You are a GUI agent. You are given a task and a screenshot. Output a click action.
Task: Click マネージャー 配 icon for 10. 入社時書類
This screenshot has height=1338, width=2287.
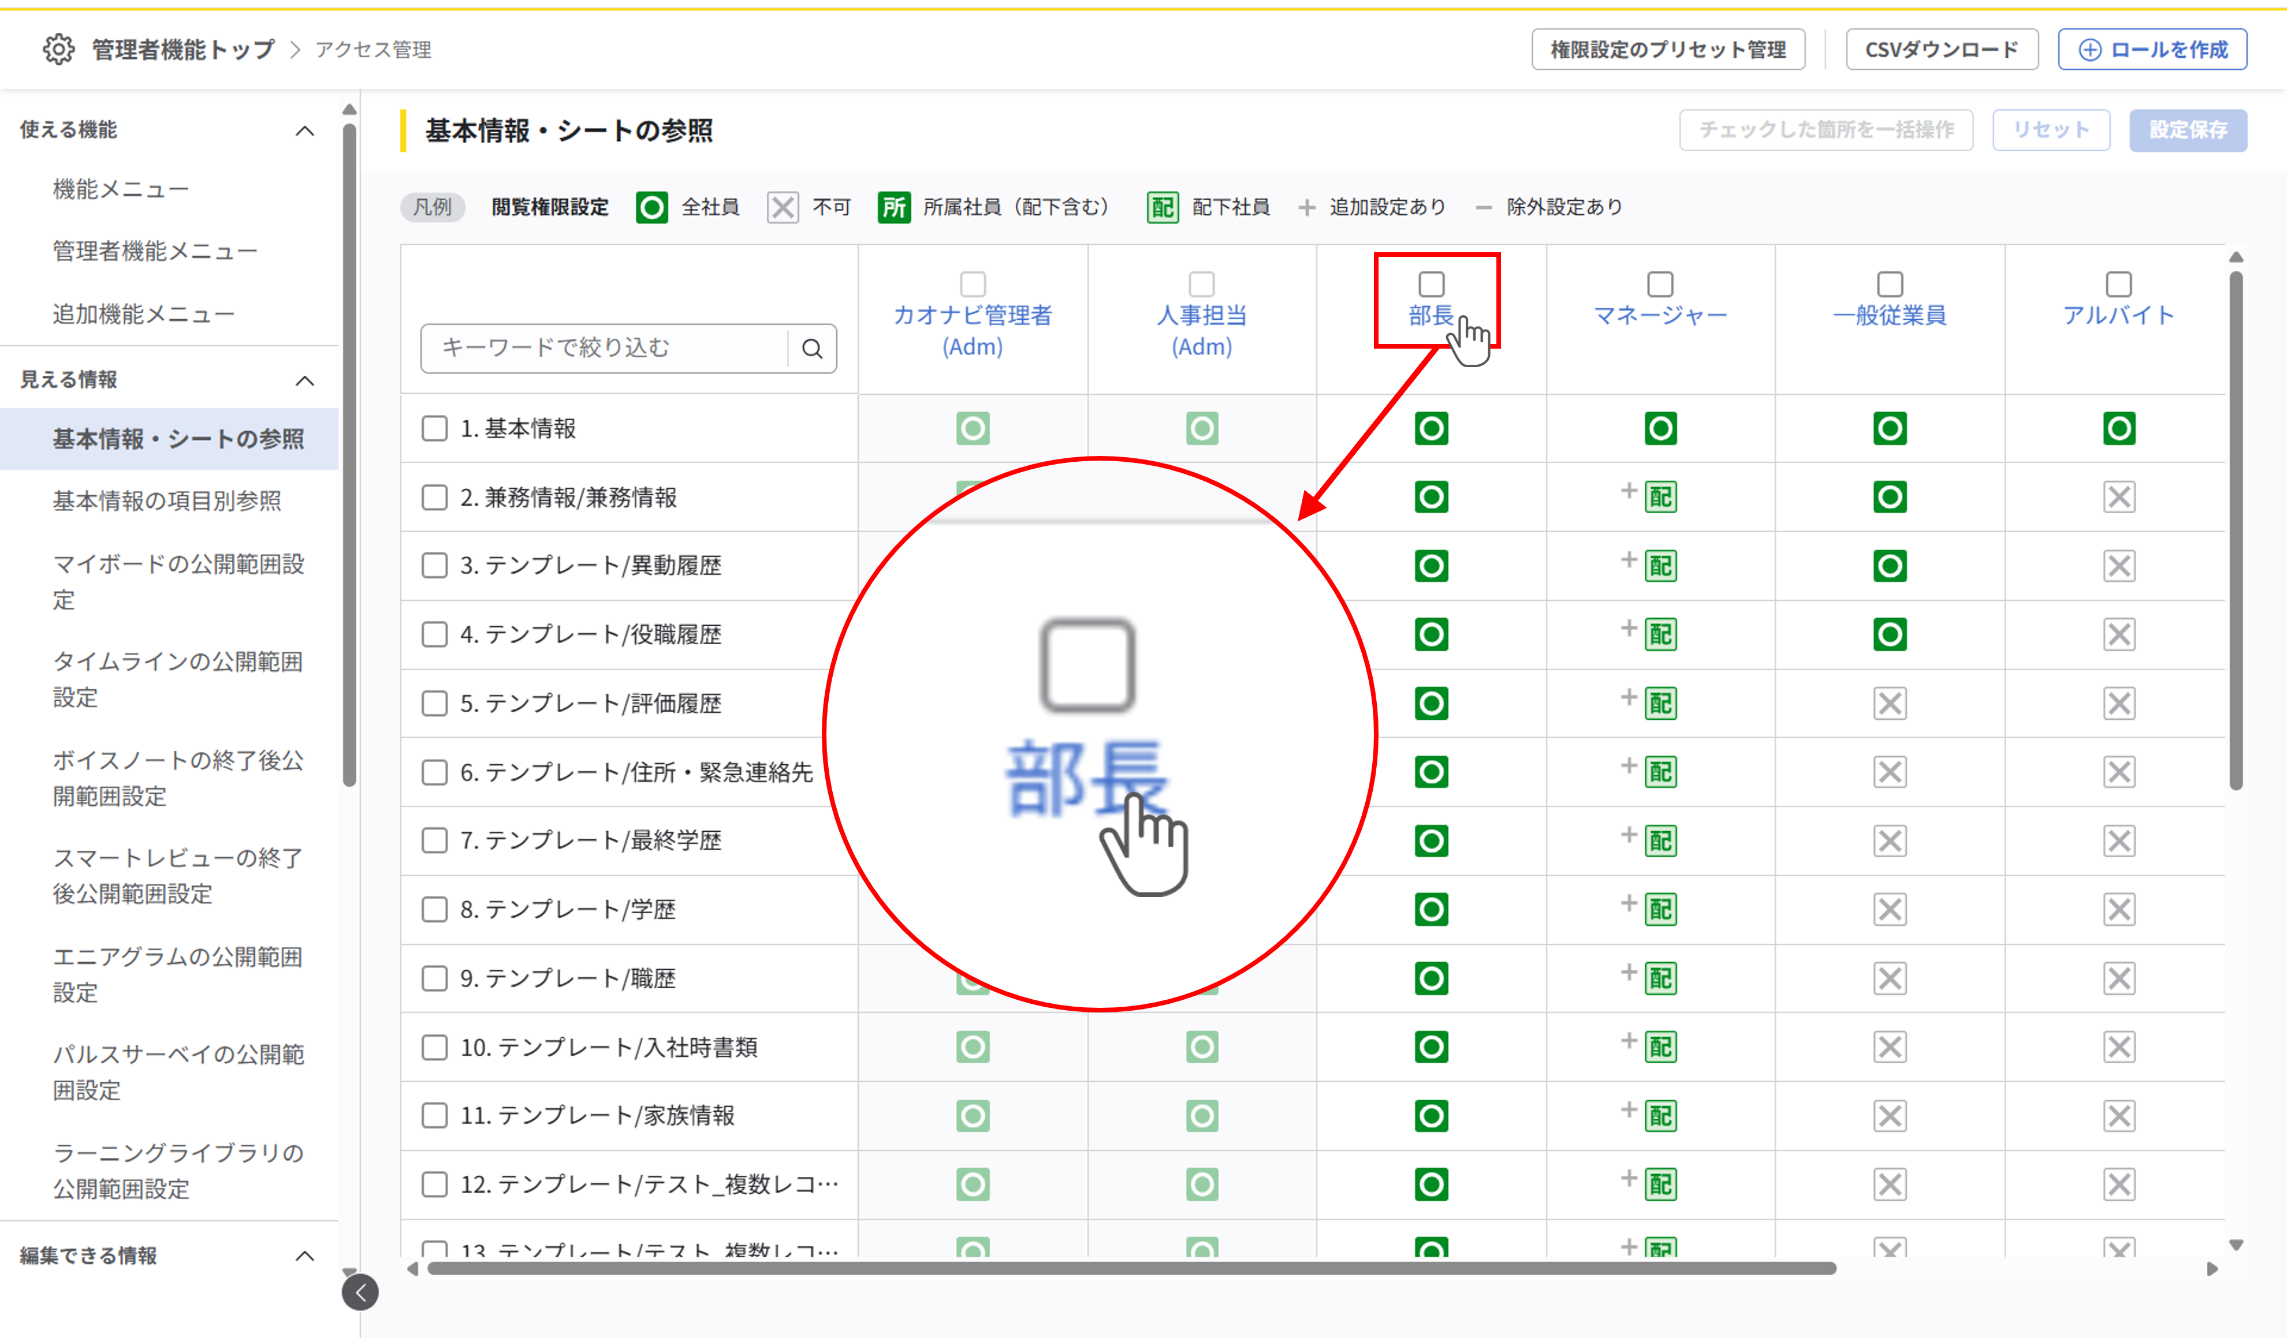coord(1661,1047)
